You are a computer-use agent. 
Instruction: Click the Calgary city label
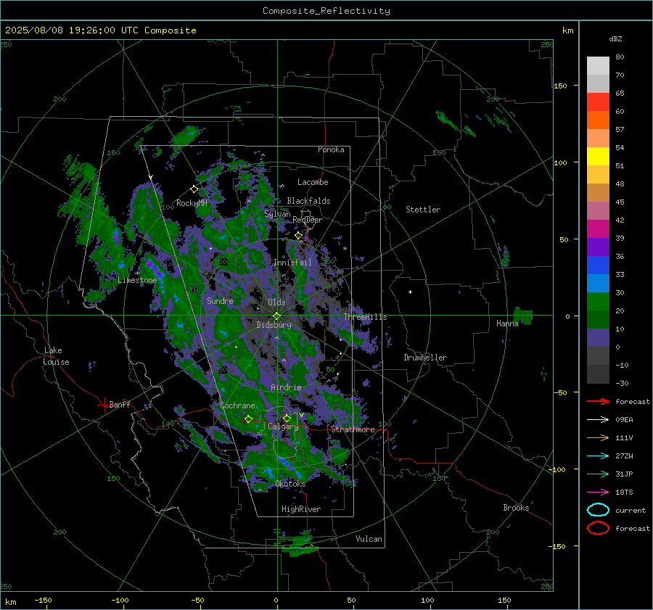[x=283, y=426]
